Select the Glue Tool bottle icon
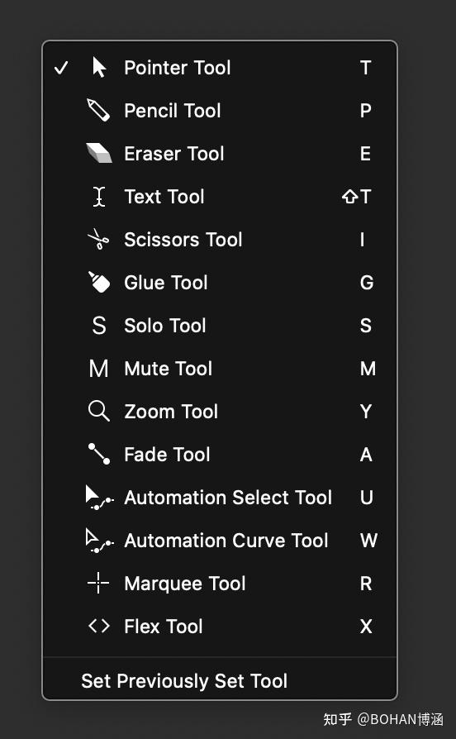The height and width of the screenshot is (739, 456). pos(99,282)
